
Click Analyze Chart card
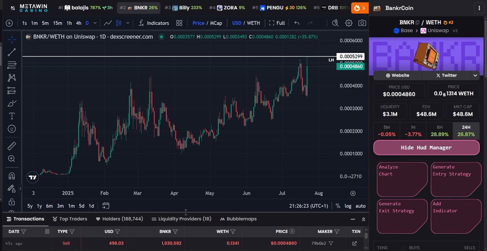tap(402, 179)
